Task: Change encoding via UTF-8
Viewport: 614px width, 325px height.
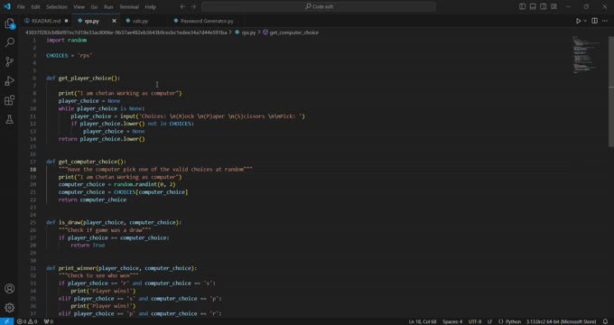Action: point(475,321)
